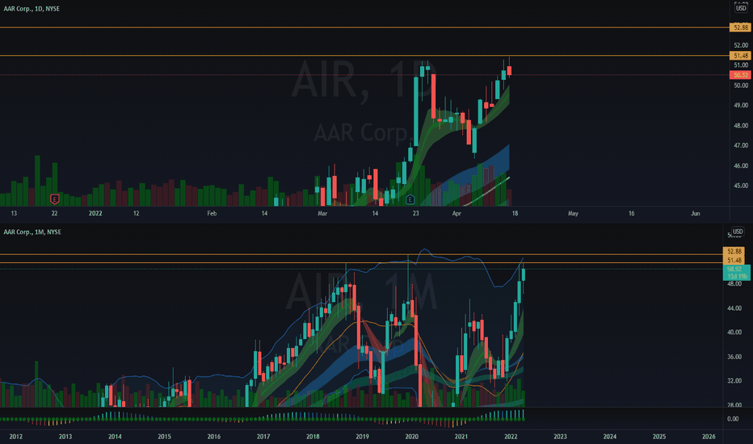Screen dimensions: 753x444
Task: Click '2012' on the monthly time axis
Action: click(x=16, y=436)
